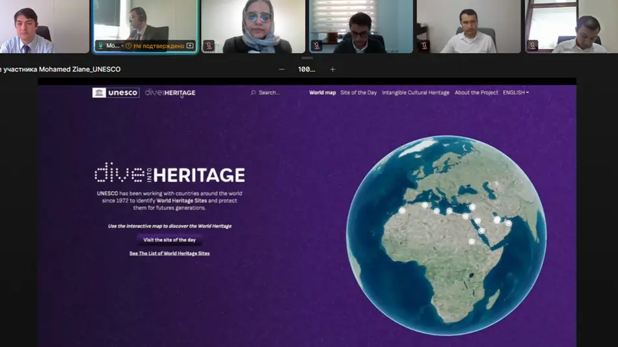Screen dimensions: 618x347
Task: Open See The List of World Heritage Sites link
Action: (169, 253)
